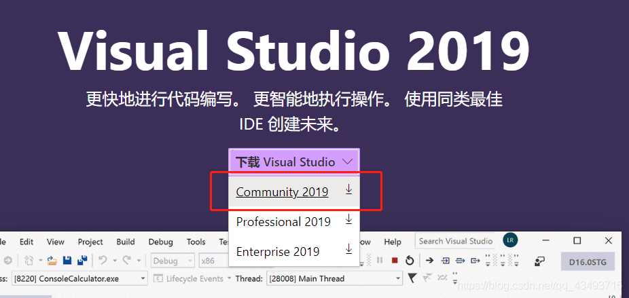Click the Send Feedback person icon
The image size is (629, 298).
pyautogui.click(x=539, y=261)
